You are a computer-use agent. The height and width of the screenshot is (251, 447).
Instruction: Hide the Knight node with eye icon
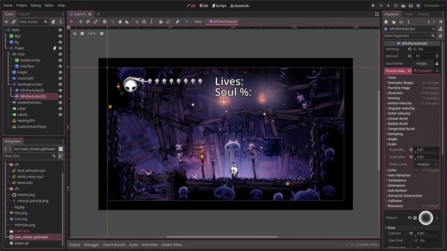click(x=60, y=73)
